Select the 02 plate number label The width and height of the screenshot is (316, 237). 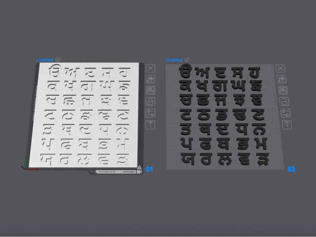coord(292,169)
